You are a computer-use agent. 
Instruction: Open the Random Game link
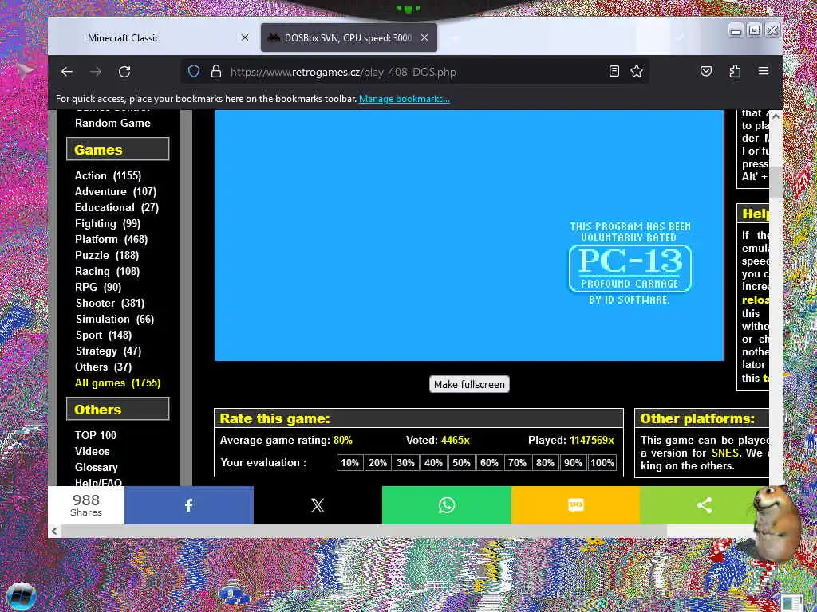tap(112, 123)
